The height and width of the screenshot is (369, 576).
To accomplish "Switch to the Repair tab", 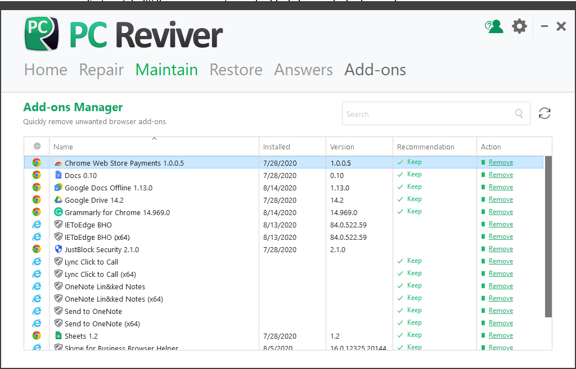I will pos(101,70).
